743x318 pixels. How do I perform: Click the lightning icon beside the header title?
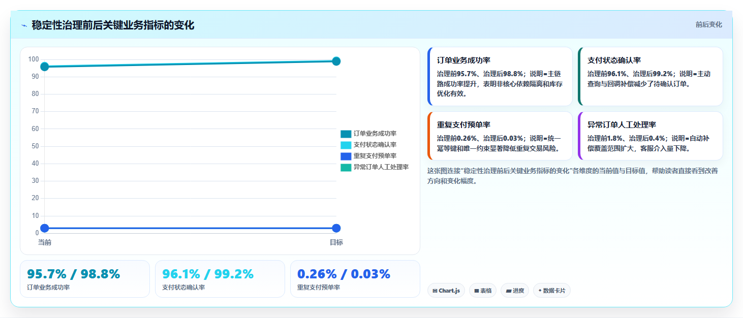pyautogui.click(x=24, y=25)
